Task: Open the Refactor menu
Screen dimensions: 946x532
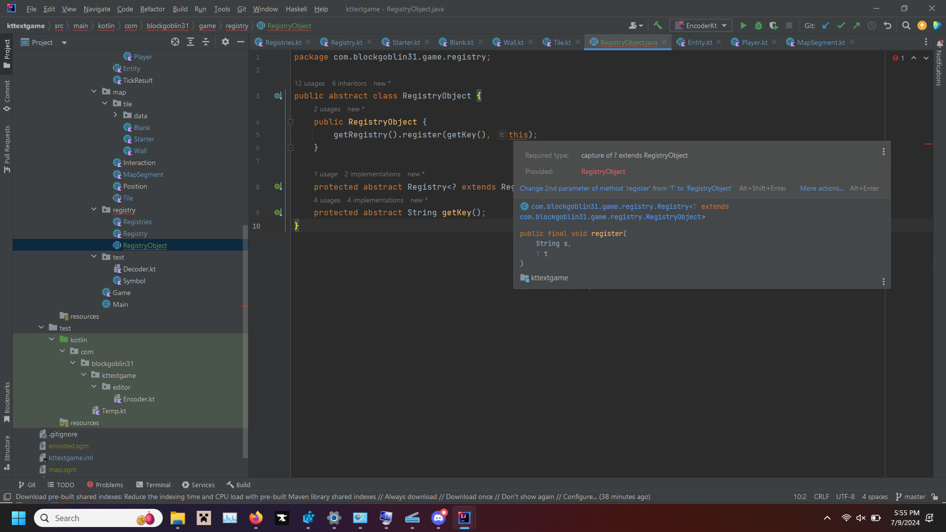Action: (152, 9)
